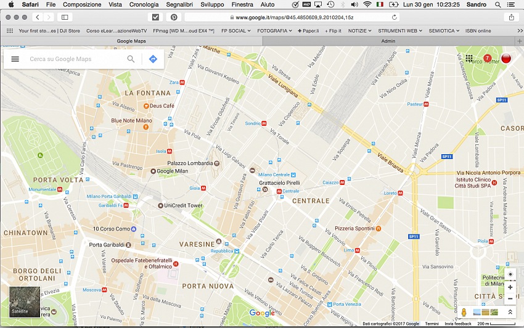Click the Safari back arrow
Screen dimensions: 524x328
38,17
